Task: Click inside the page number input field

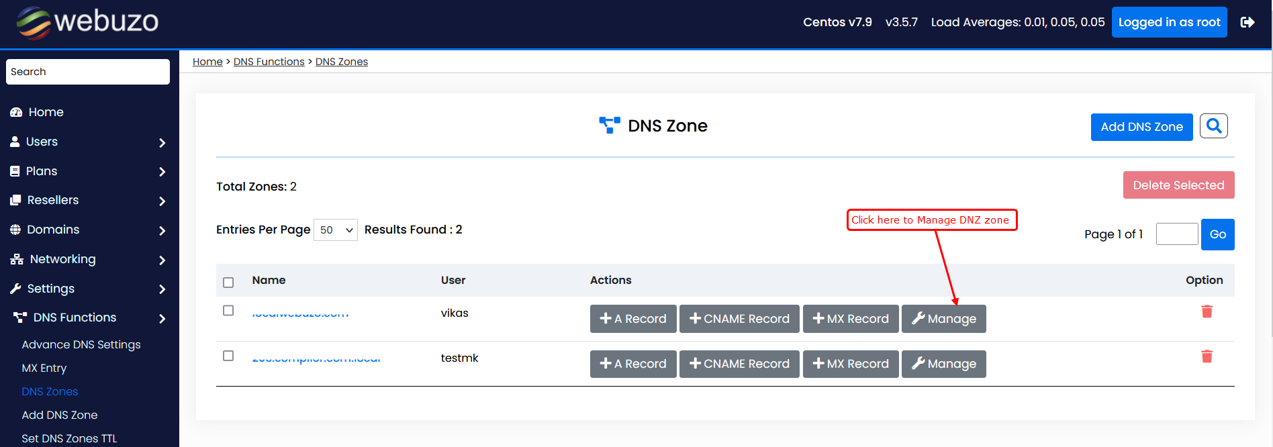Action: pyautogui.click(x=1176, y=234)
